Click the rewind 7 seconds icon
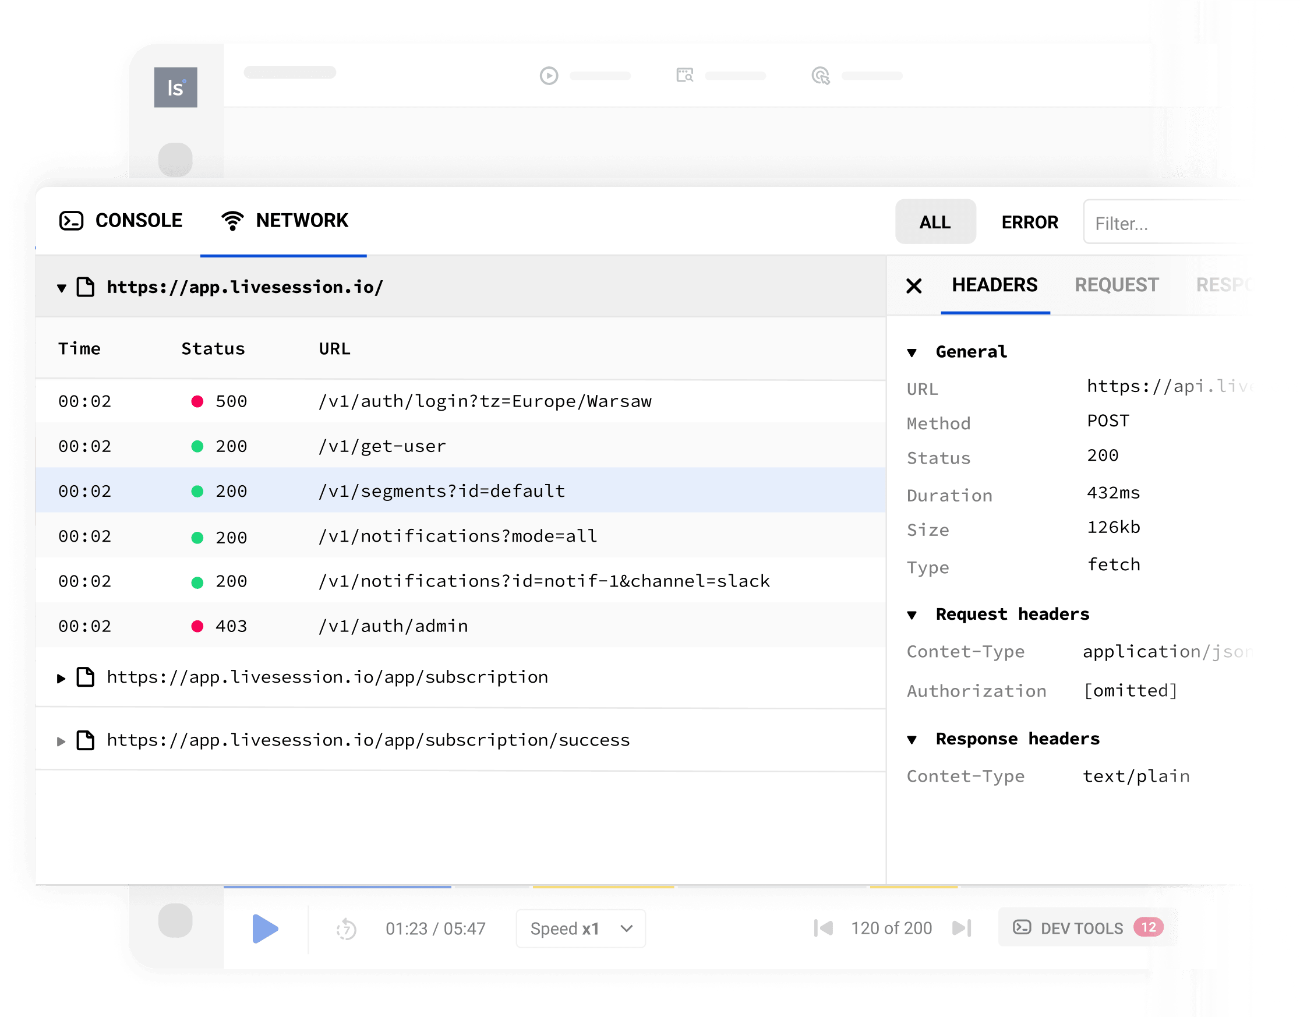Screen dimensions: 1300x1017 coord(346,929)
